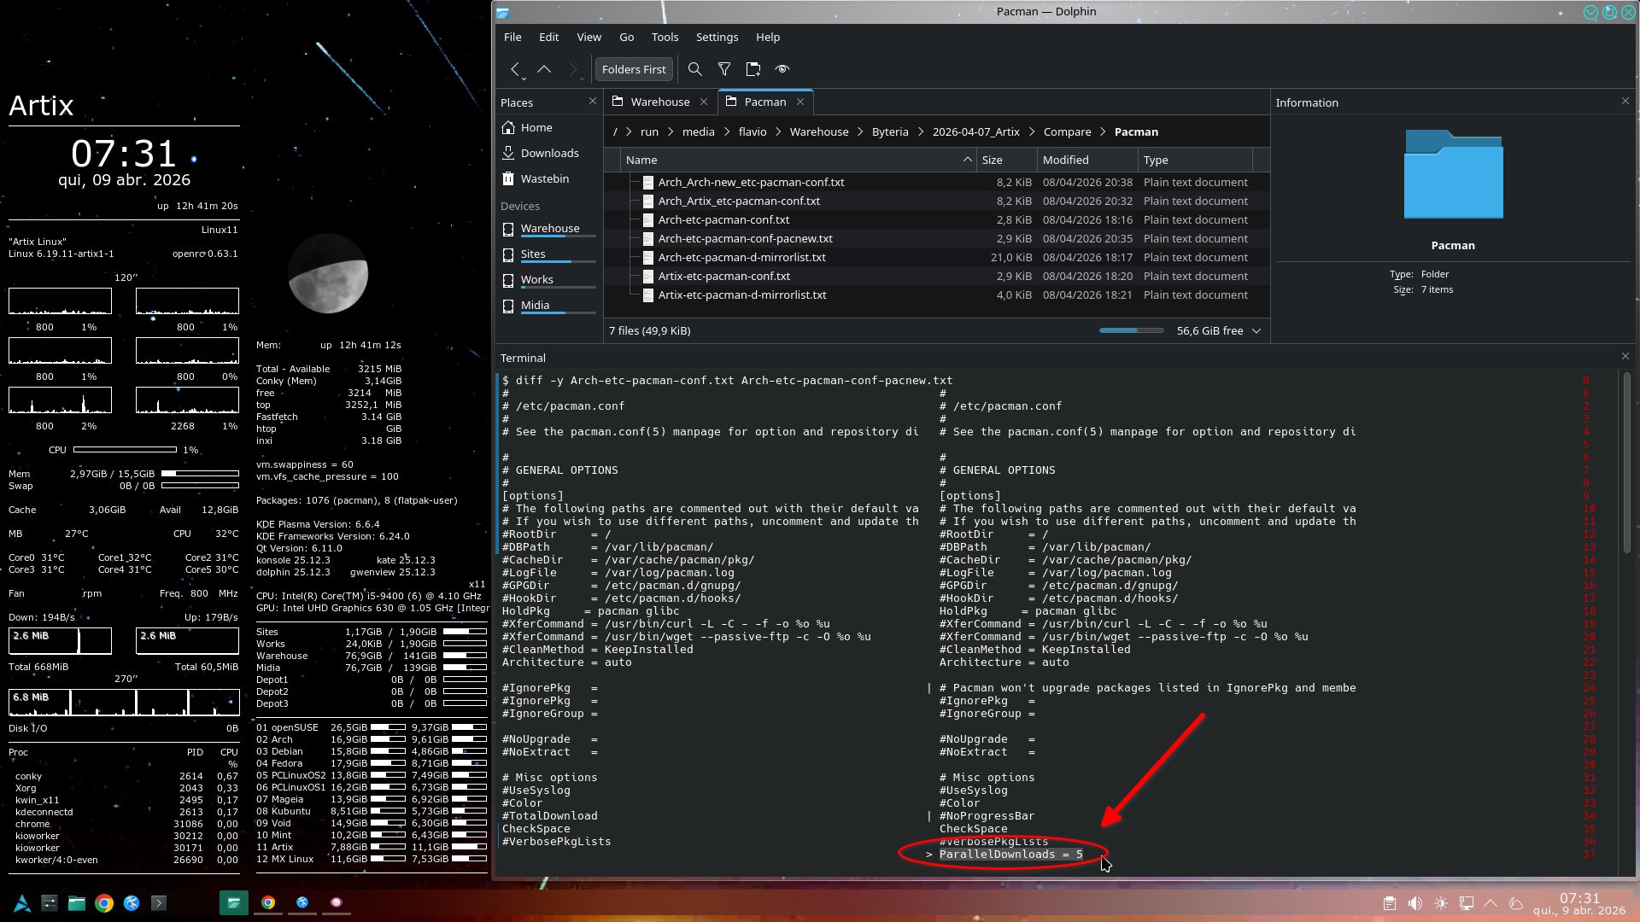The image size is (1640, 922).
Task: Open the Filter funnel tool
Action: [724, 69]
